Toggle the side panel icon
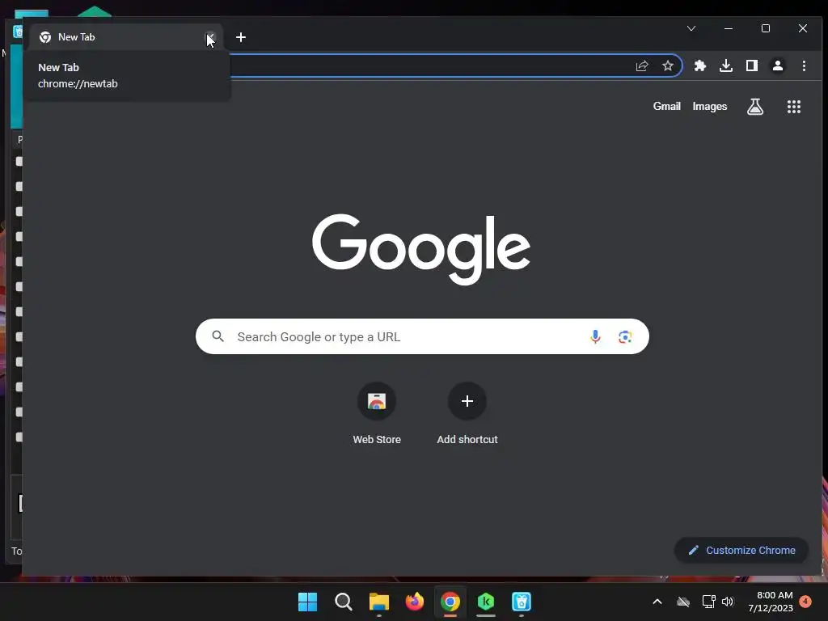This screenshot has height=621, width=828. 752,66
